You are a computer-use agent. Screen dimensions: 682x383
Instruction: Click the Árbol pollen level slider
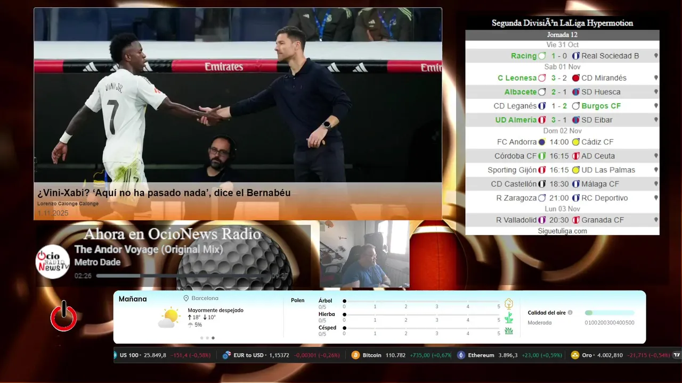(421, 301)
